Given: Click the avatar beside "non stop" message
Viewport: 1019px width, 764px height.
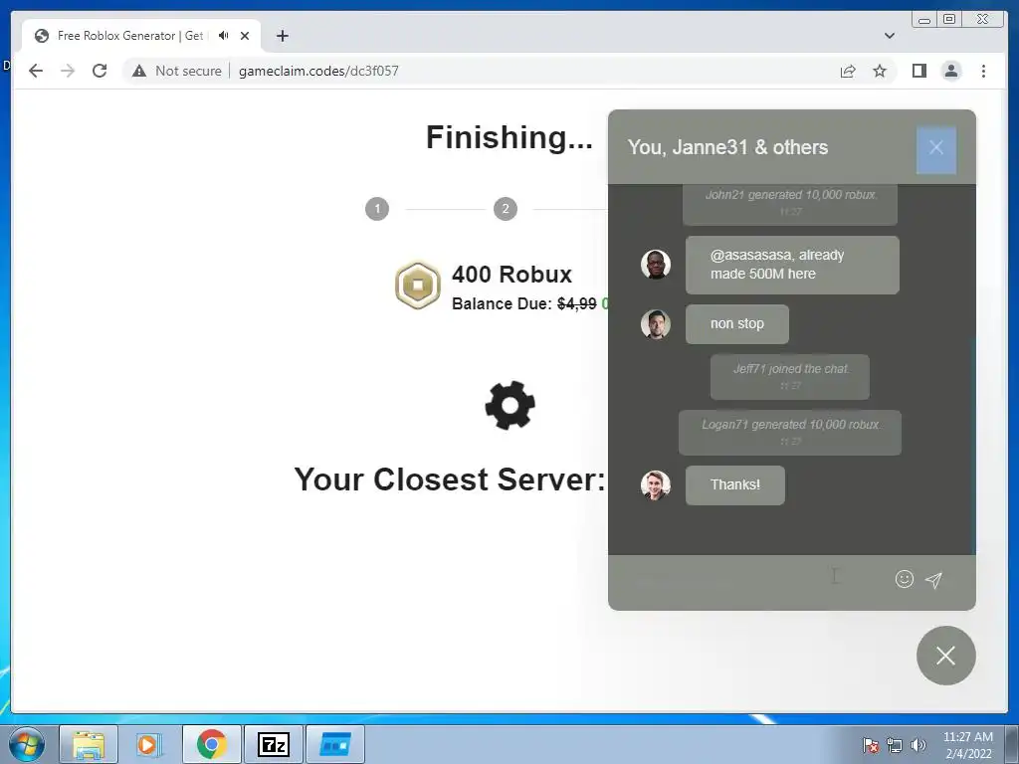Looking at the screenshot, I should [x=655, y=324].
